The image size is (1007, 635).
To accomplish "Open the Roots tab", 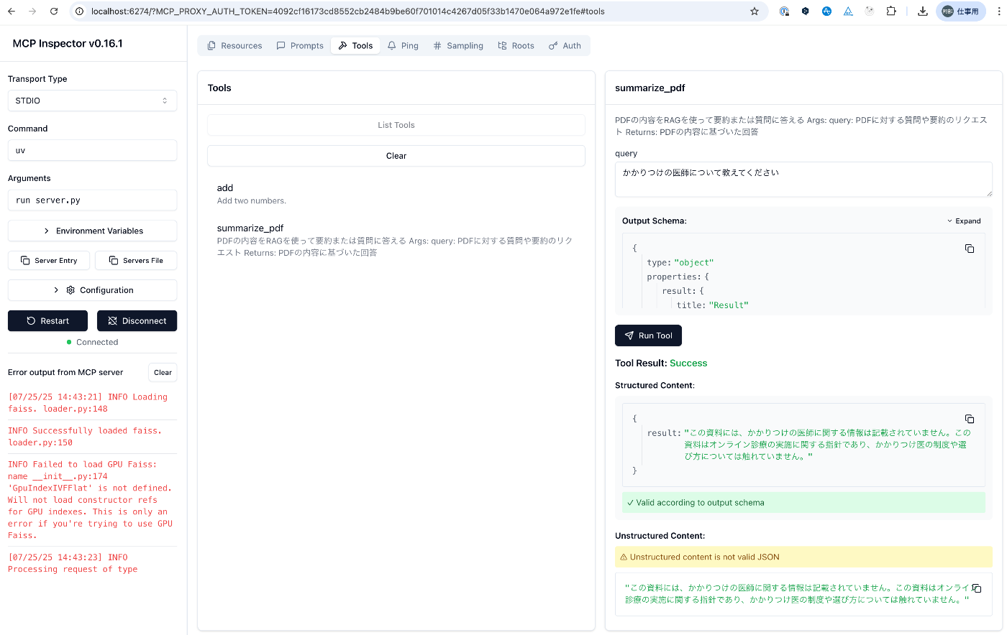I will coord(516,45).
